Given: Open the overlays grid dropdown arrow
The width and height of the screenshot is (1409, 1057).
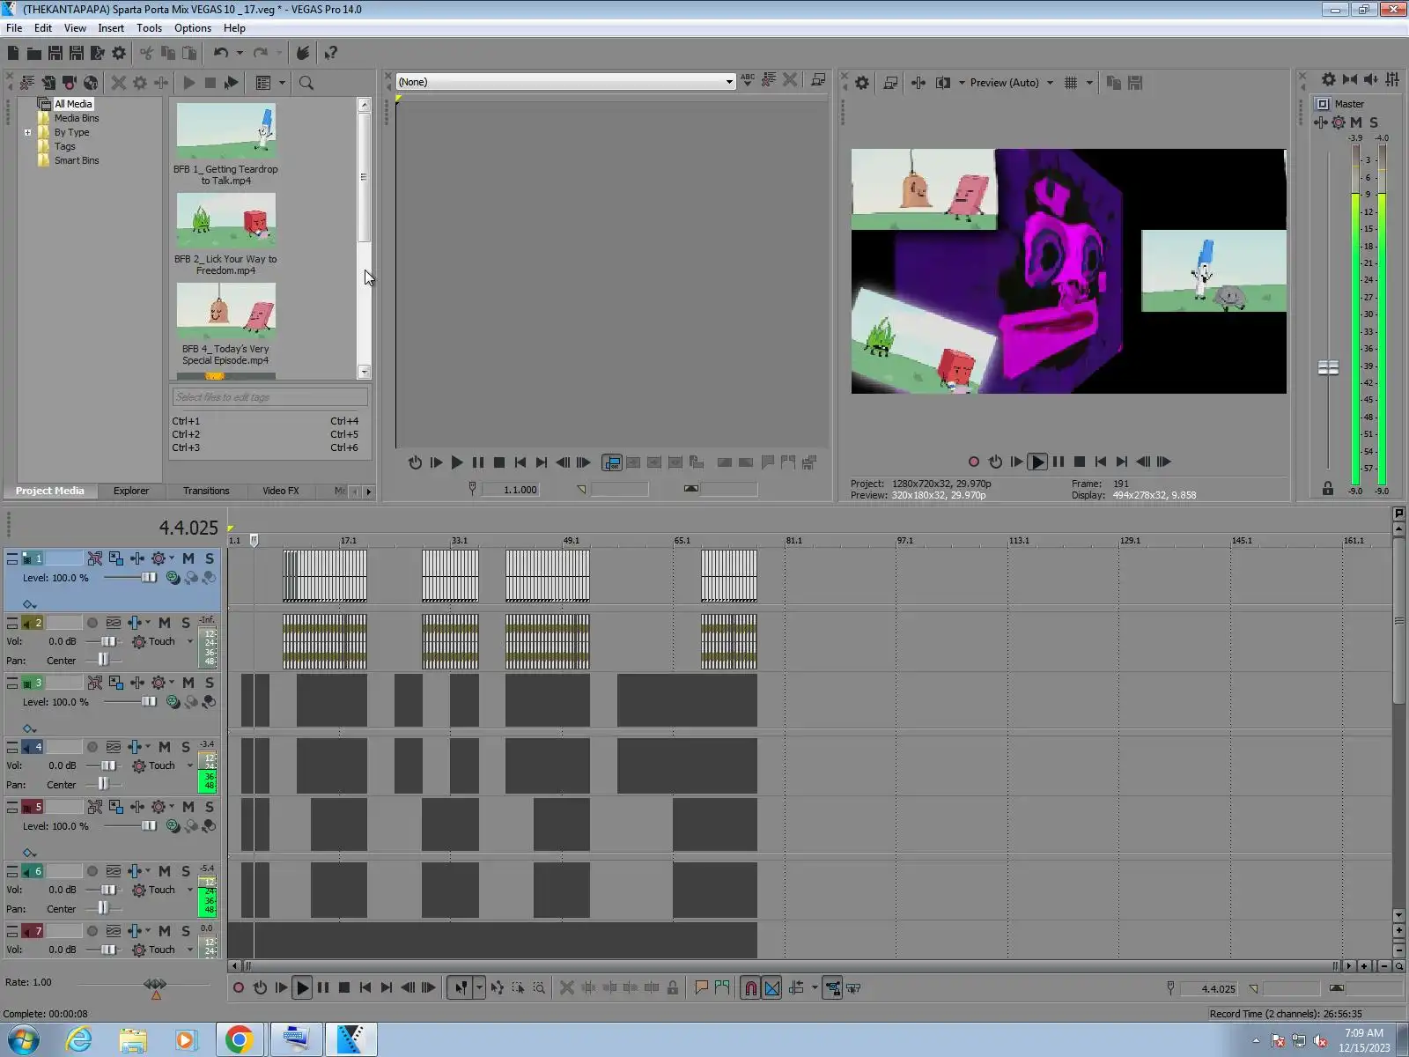Looking at the screenshot, I should pos(1089,83).
